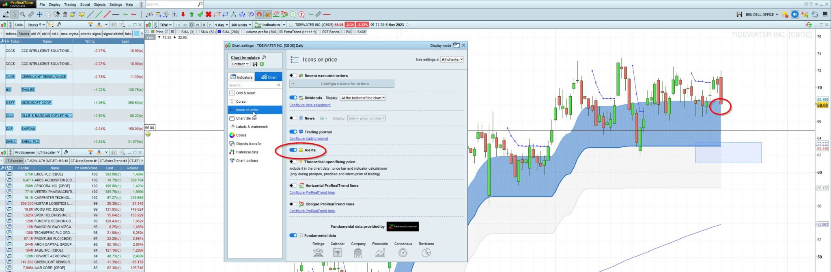Open the 1 day timeframe dropdown

click(x=221, y=25)
